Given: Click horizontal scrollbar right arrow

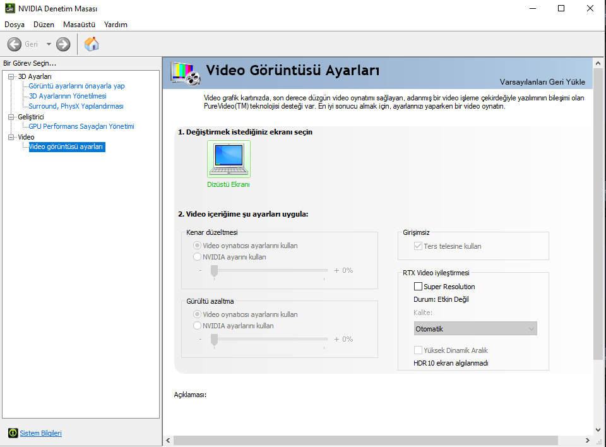Looking at the screenshot, I should (588, 440).
